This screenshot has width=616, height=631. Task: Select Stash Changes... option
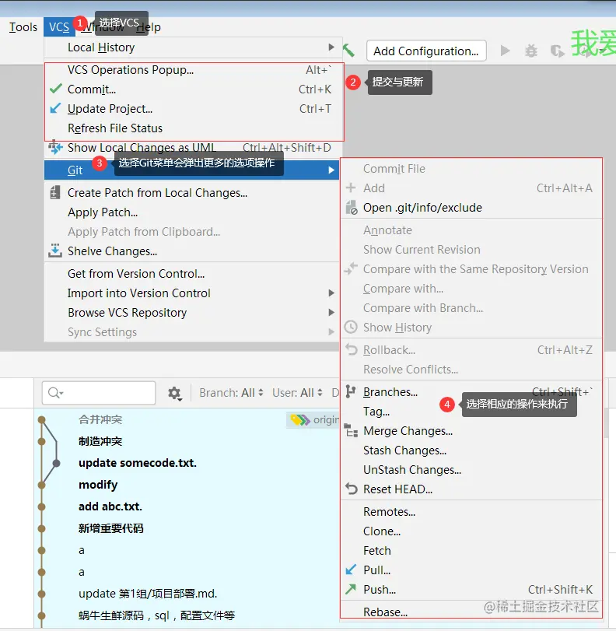pos(471,450)
